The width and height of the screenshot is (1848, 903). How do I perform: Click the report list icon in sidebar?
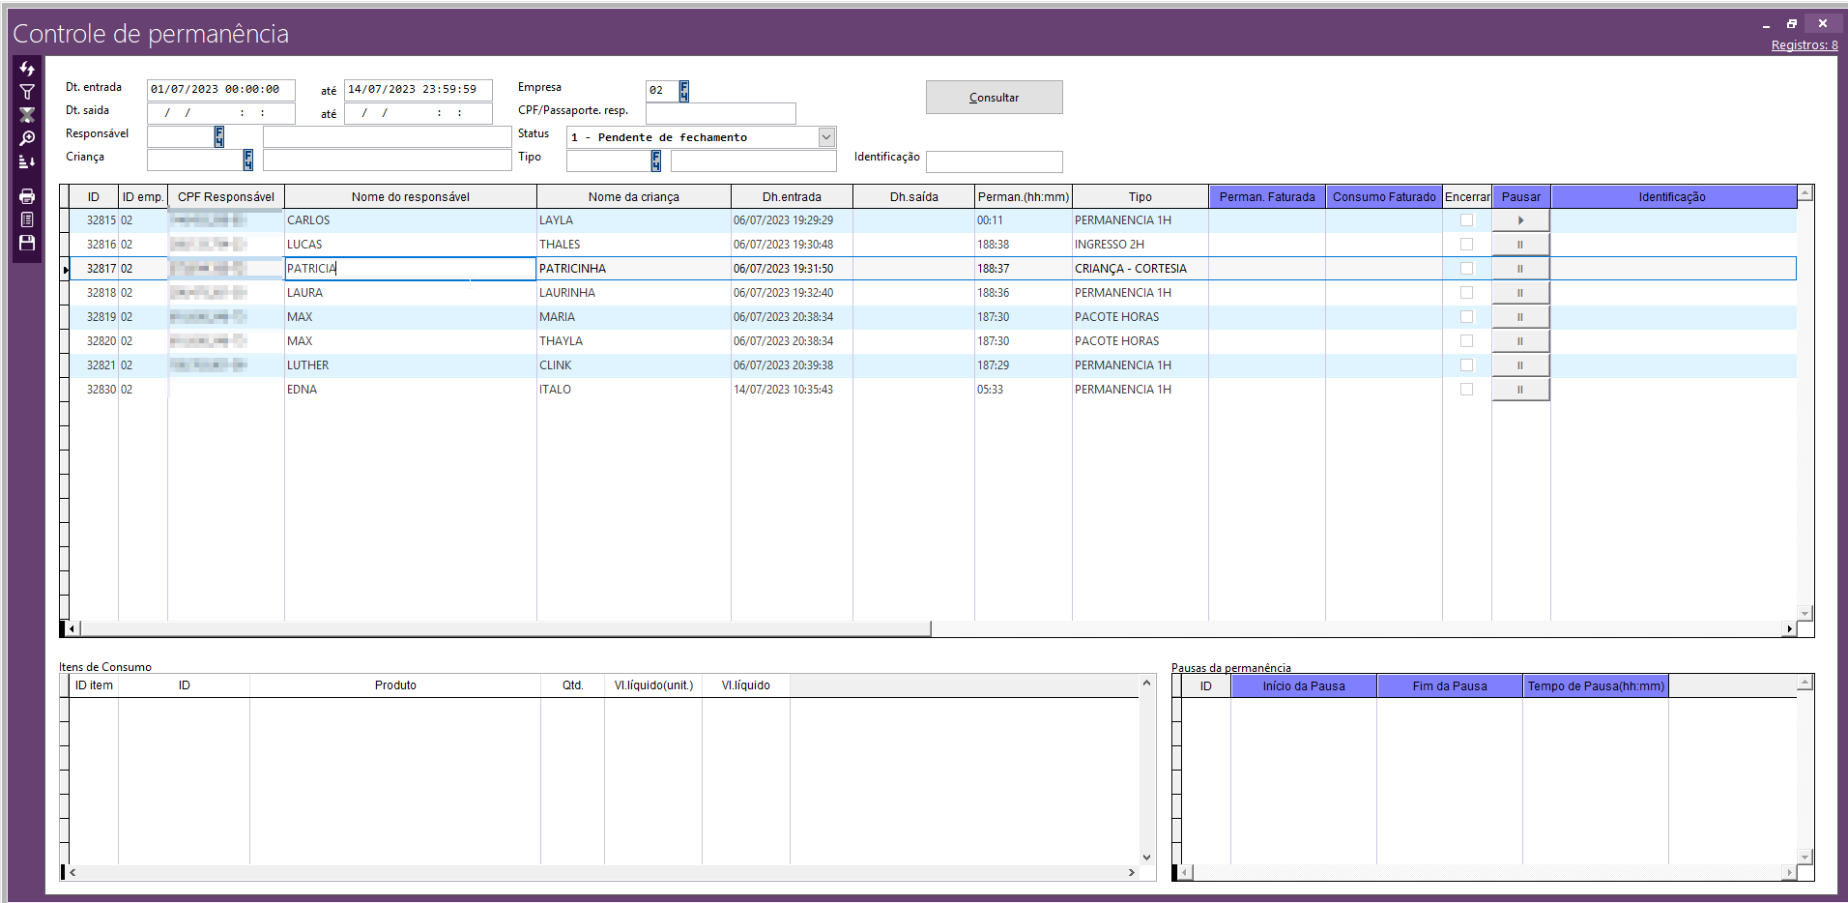[27, 219]
